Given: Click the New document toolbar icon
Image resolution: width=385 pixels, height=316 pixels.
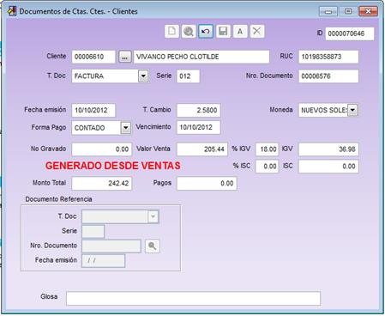Looking at the screenshot, I should click(171, 31).
